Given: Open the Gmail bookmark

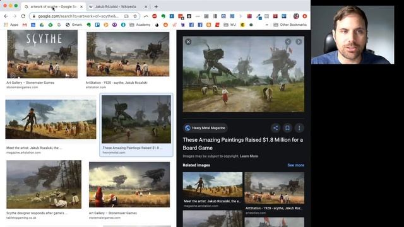Looking at the screenshot, I should 25,25.
